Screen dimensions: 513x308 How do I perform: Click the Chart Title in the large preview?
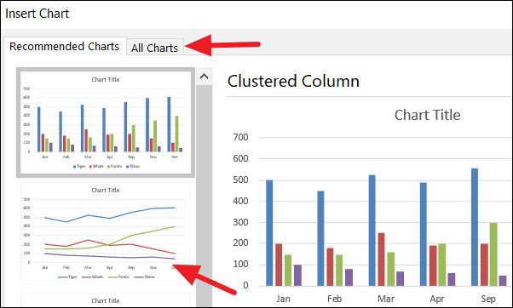click(x=427, y=115)
